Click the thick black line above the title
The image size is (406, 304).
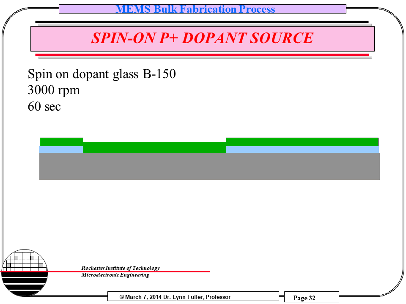(202, 22)
